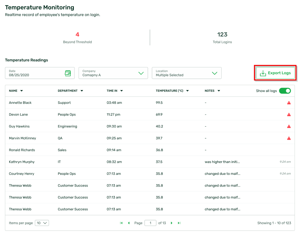Click warning icon on Guy Hawkins row
Viewport: 298px width, 234px height.
pos(289,126)
